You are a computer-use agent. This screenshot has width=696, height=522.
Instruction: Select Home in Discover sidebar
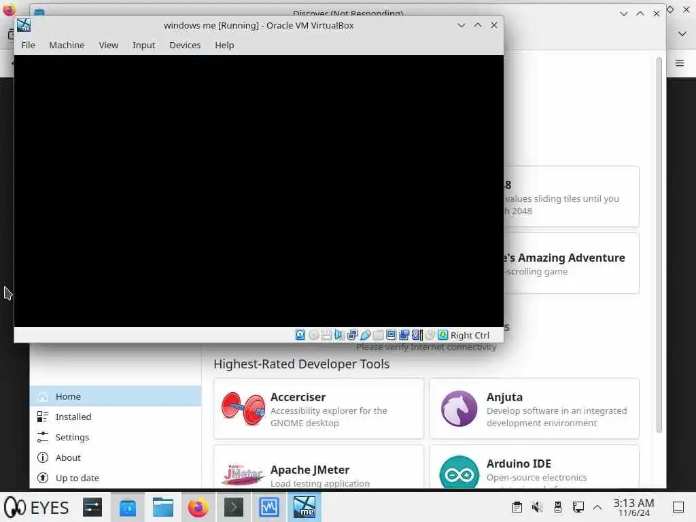116,396
